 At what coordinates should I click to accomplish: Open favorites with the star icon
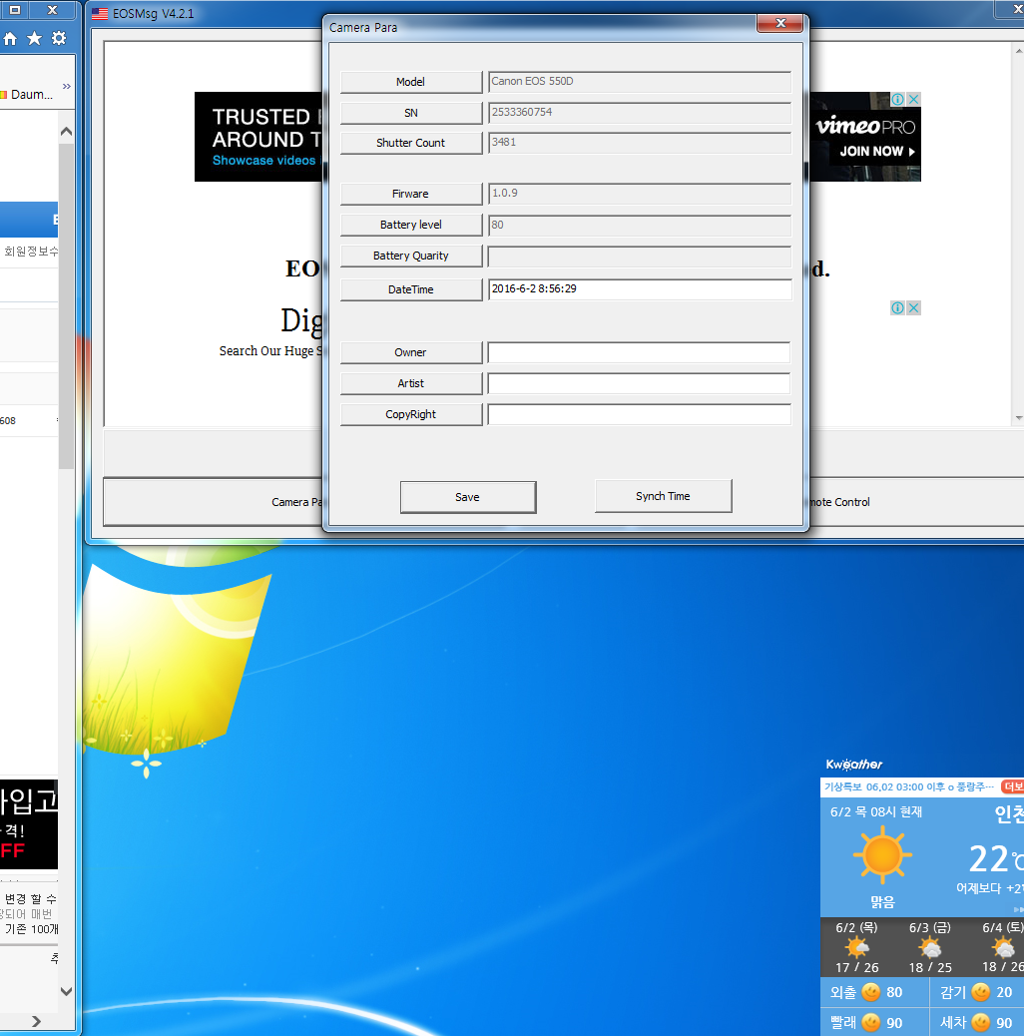[x=35, y=39]
